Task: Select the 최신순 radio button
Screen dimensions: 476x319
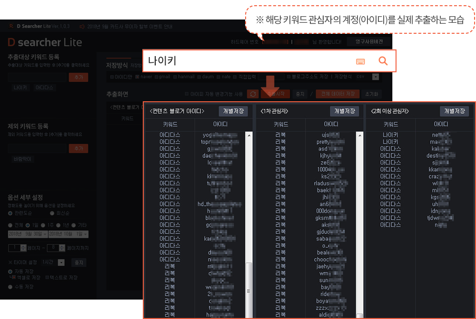Action: click(x=52, y=213)
